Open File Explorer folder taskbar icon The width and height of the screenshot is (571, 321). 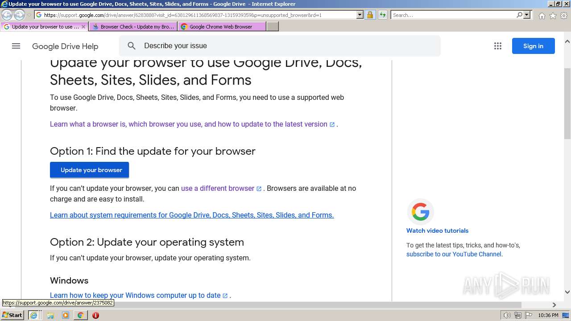click(x=50, y=315)
